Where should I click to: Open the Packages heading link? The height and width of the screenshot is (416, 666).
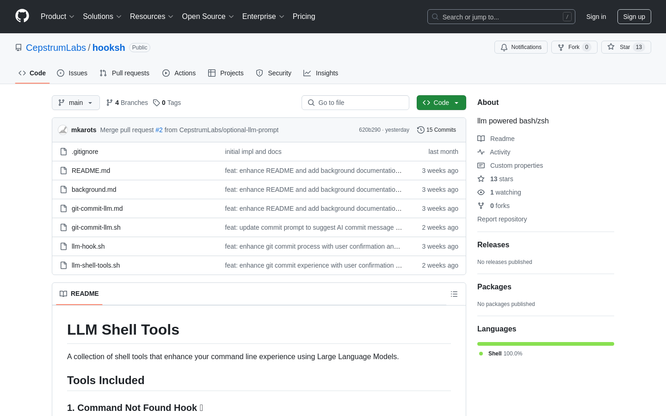[x=494, y=287]
